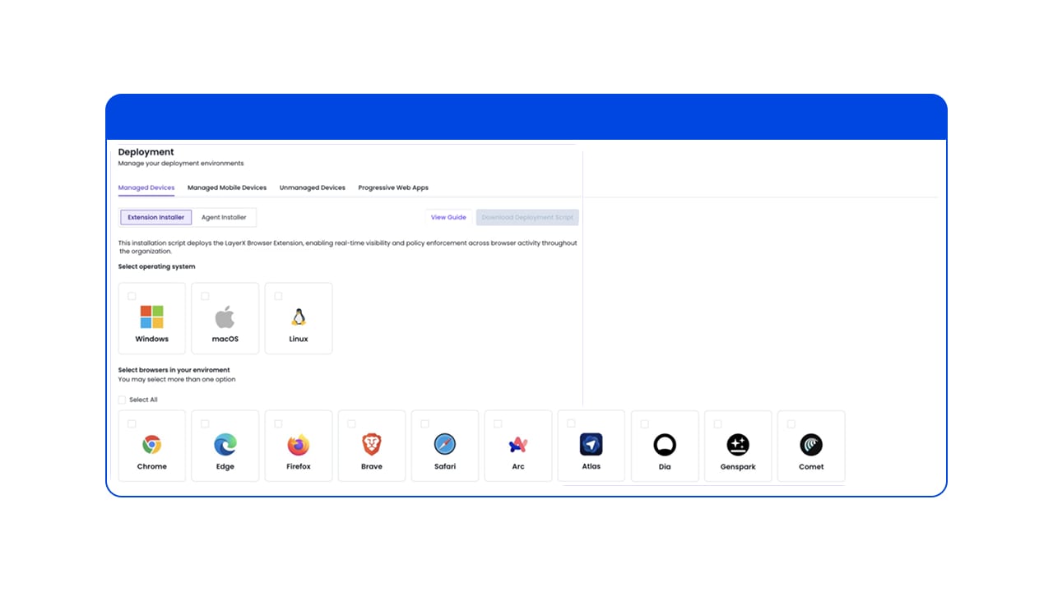Screen dimensions: 1053x592
Task: Click 'Select browsers in your enviroment' label
Action: [x=174, y=370]
